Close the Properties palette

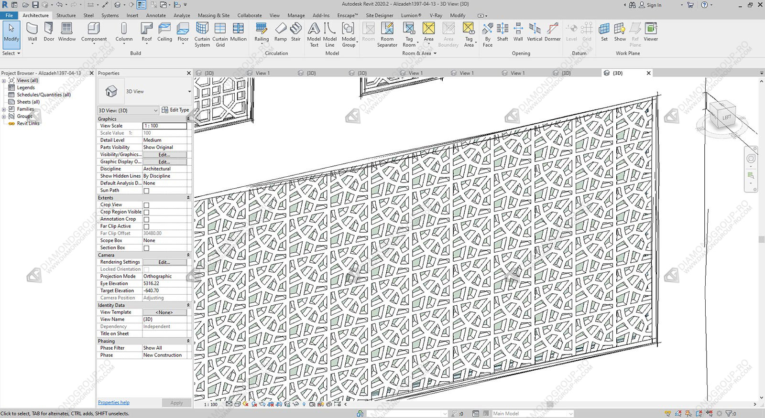(x=188, y=73)
